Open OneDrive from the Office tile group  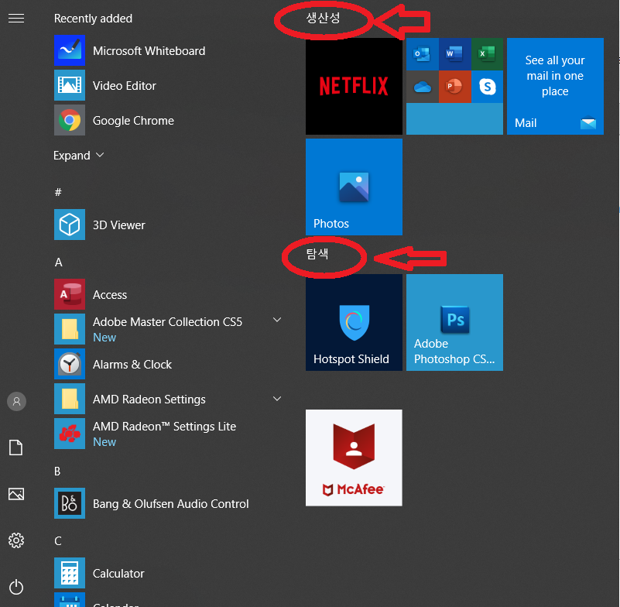click(x=423, y=87)
